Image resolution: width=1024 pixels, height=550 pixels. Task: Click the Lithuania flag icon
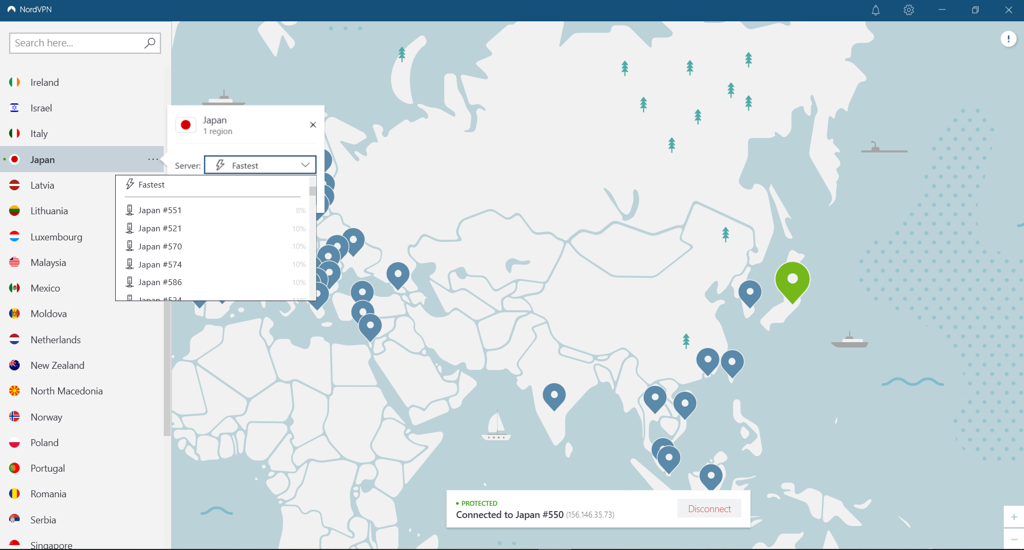(14, 211)
